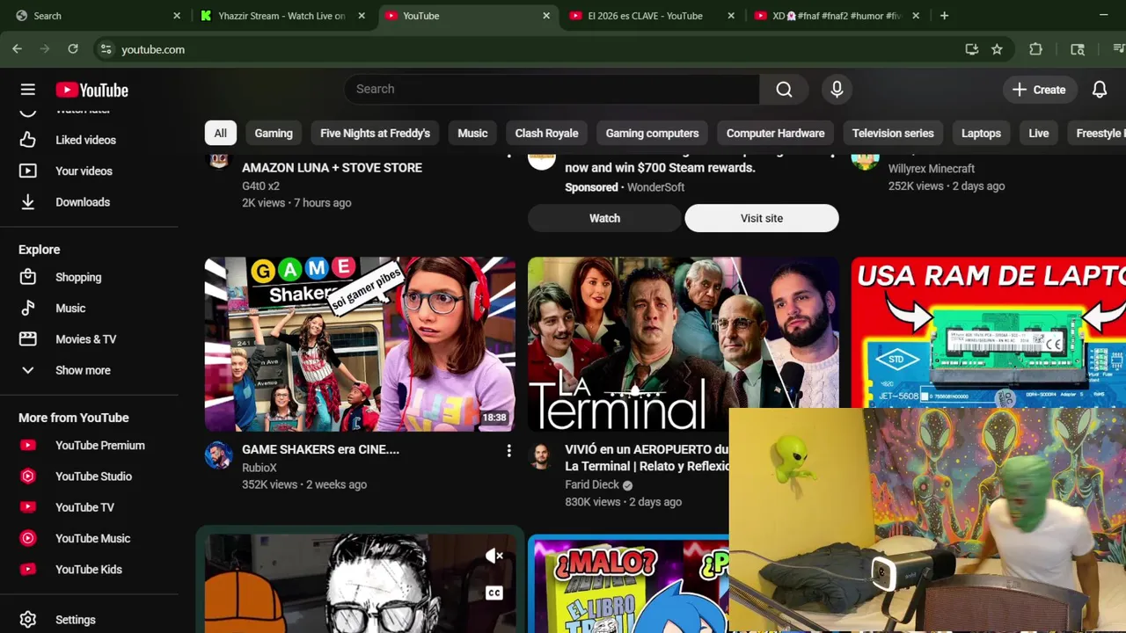
Task: Open Movies & TV clapperboard icon
Action: click(28, 339)
